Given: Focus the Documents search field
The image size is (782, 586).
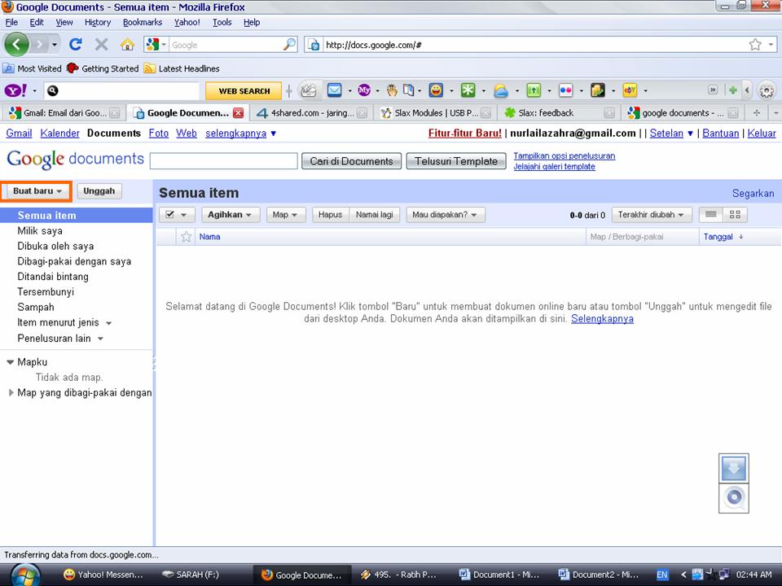Looking at the screenshot, I should pyautogui.click(x=223, y=161).
